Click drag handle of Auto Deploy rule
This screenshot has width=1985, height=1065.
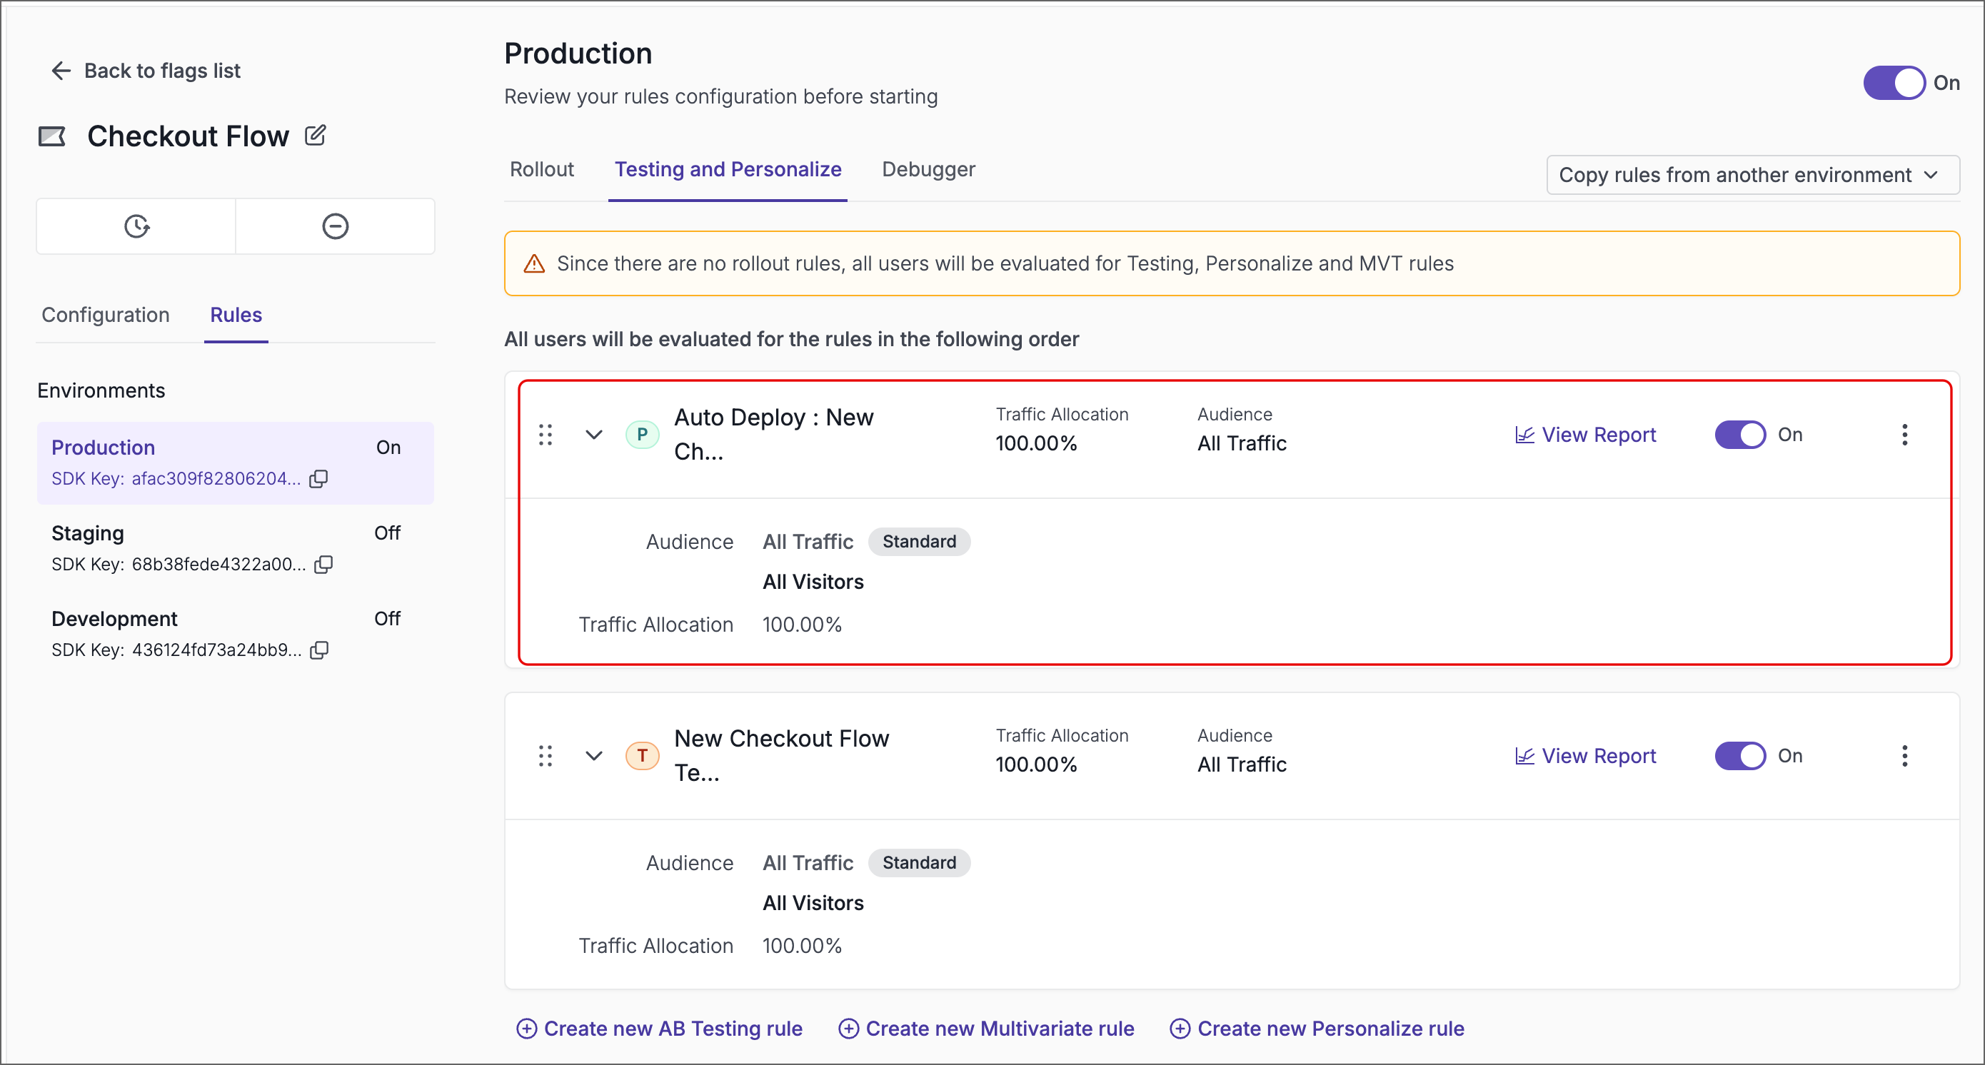coord(546,435)
